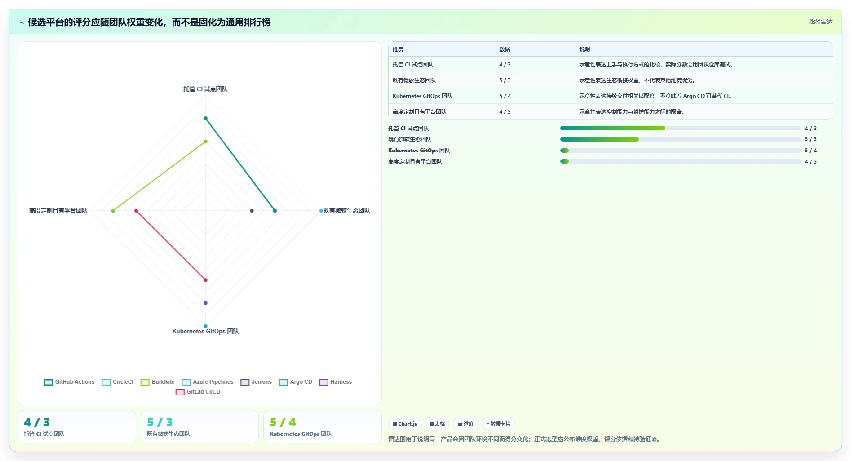Toggle the Jenkins legend item
851x461 pixels.
tap(257, 382)
